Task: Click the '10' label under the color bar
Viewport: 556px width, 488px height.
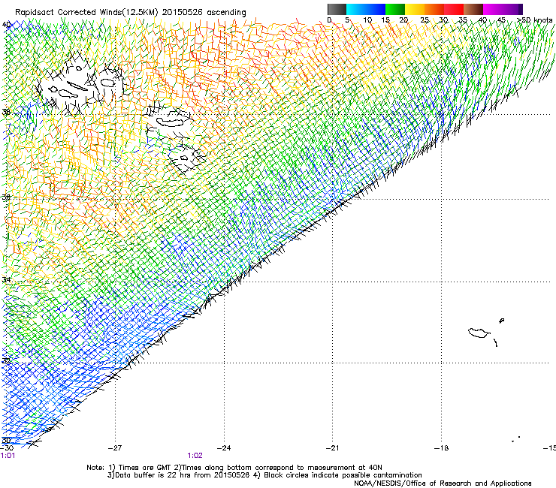Action: (x=367, y=20)
